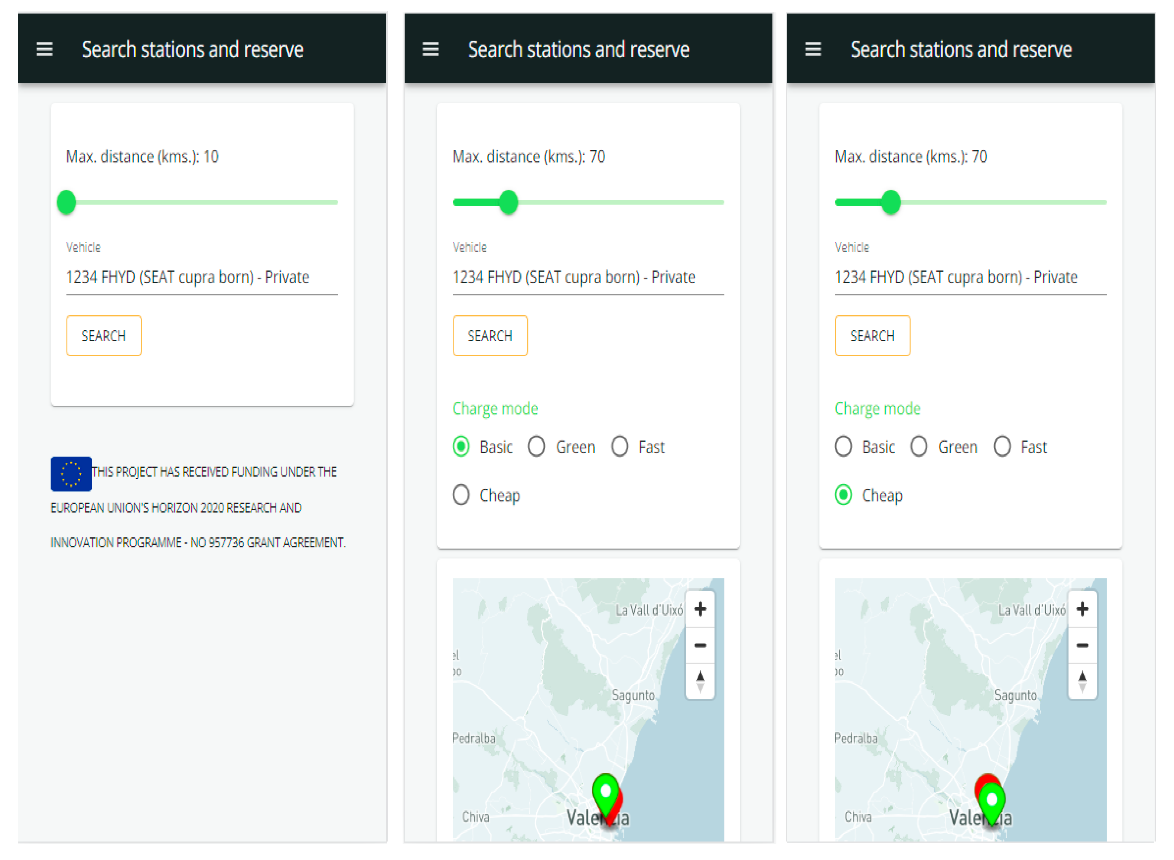Select Basic charge mode in the right panel
The height and width of the screenshot is (860, 1174).
click(x=843, y=447)
